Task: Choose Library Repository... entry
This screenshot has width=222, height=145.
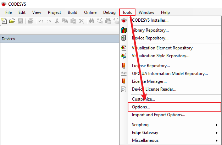Action: pyautogui.click(x=170, y=30)
